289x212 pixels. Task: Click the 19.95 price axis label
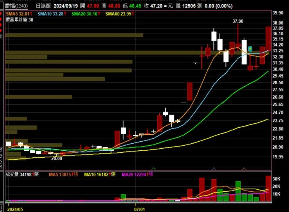(x=278, y=157)
